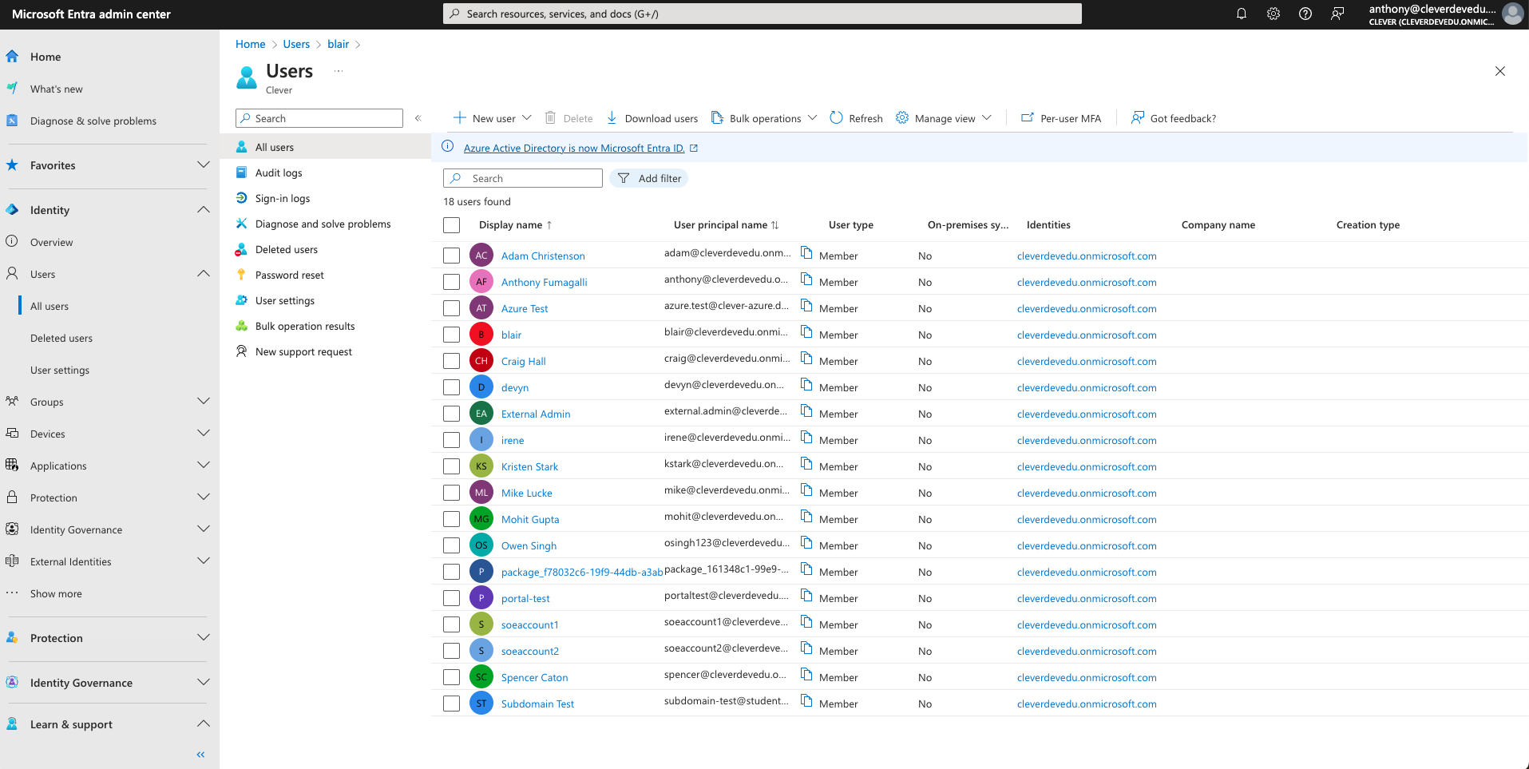The width and height of the screenshot is (1529, 769).
Task: Open feedback icon in top bar
Action: (1337, 14)
